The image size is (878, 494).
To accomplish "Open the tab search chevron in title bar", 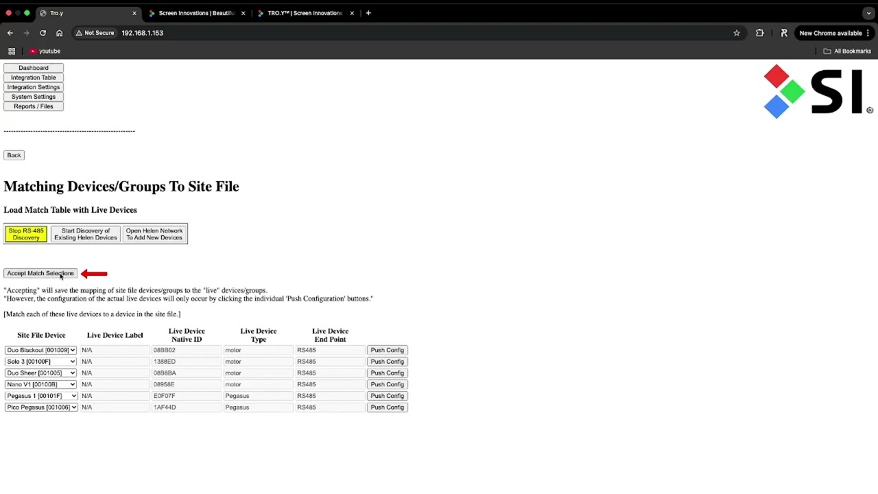I will click(868, 13).
